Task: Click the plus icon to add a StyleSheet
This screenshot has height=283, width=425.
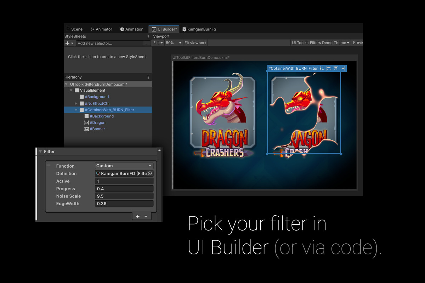Action: click(67, 43)
